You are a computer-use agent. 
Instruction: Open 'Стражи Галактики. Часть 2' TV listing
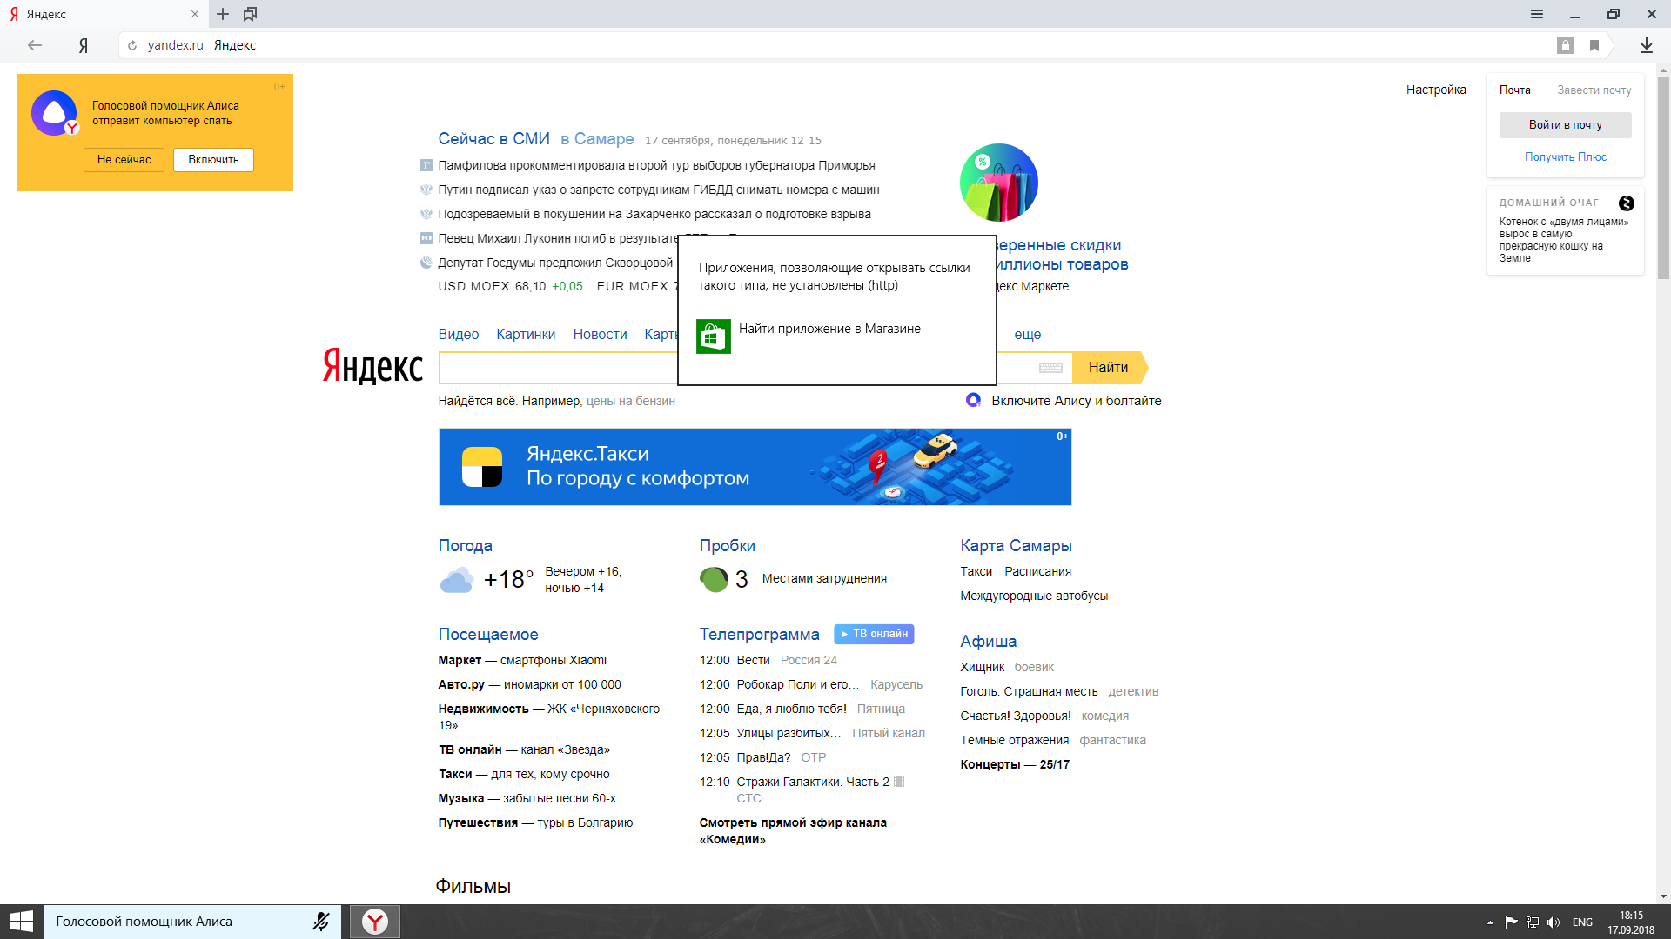click(813, 782)
